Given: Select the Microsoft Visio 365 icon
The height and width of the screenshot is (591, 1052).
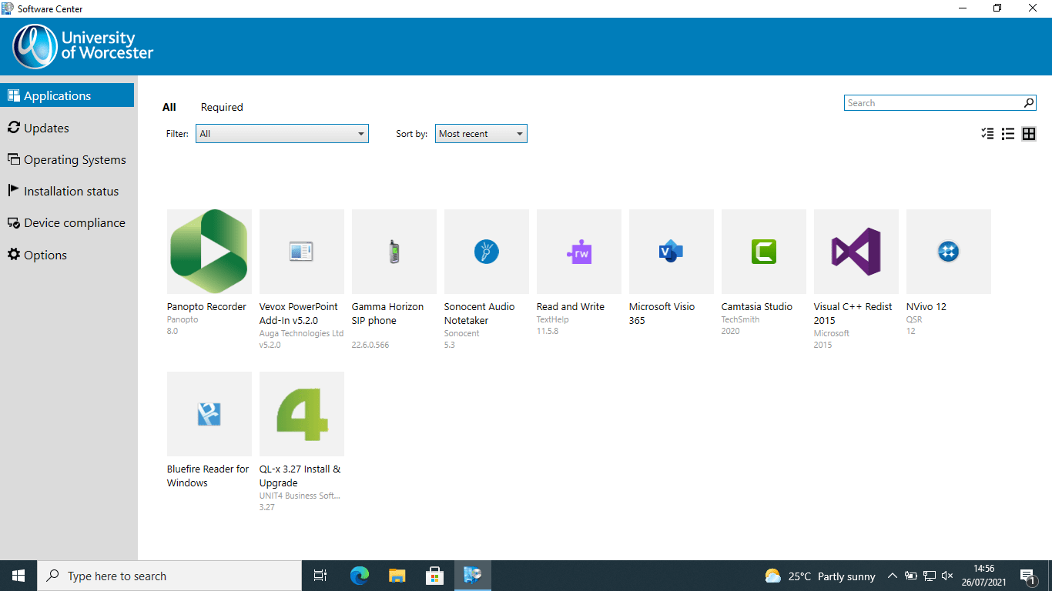Looking at the screenshot, I should 672,252.
